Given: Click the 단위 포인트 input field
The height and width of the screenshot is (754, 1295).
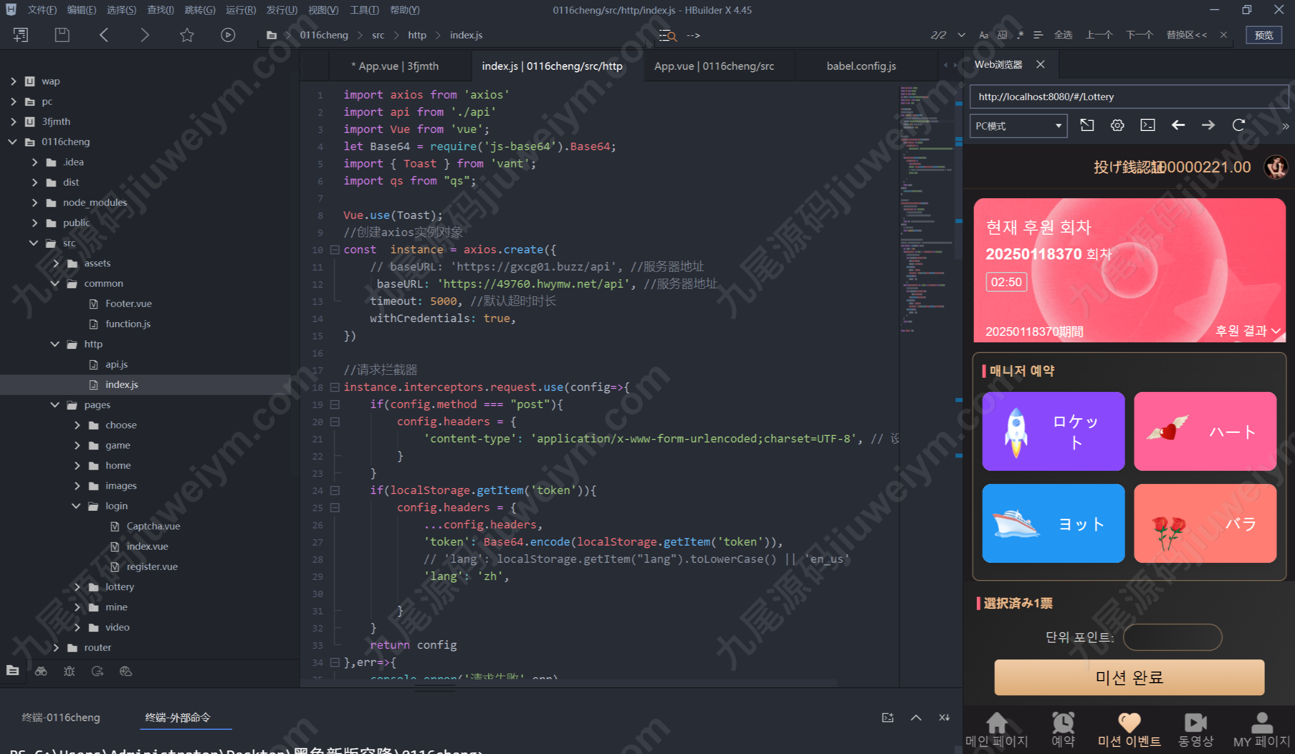Looking at the screenshot, I should (x=1172, y=637).
